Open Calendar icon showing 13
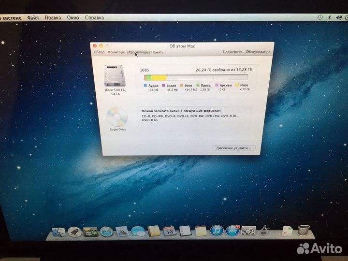The height and width of the screenshot is (261, 348). click(169, 231)
